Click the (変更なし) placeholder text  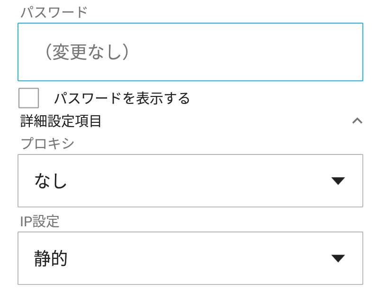click(x=87, y=52)
